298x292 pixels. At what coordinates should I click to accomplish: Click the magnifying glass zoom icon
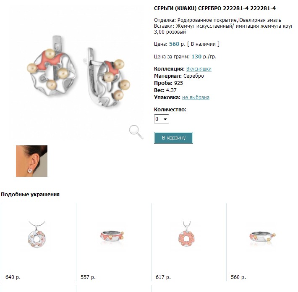136,132
